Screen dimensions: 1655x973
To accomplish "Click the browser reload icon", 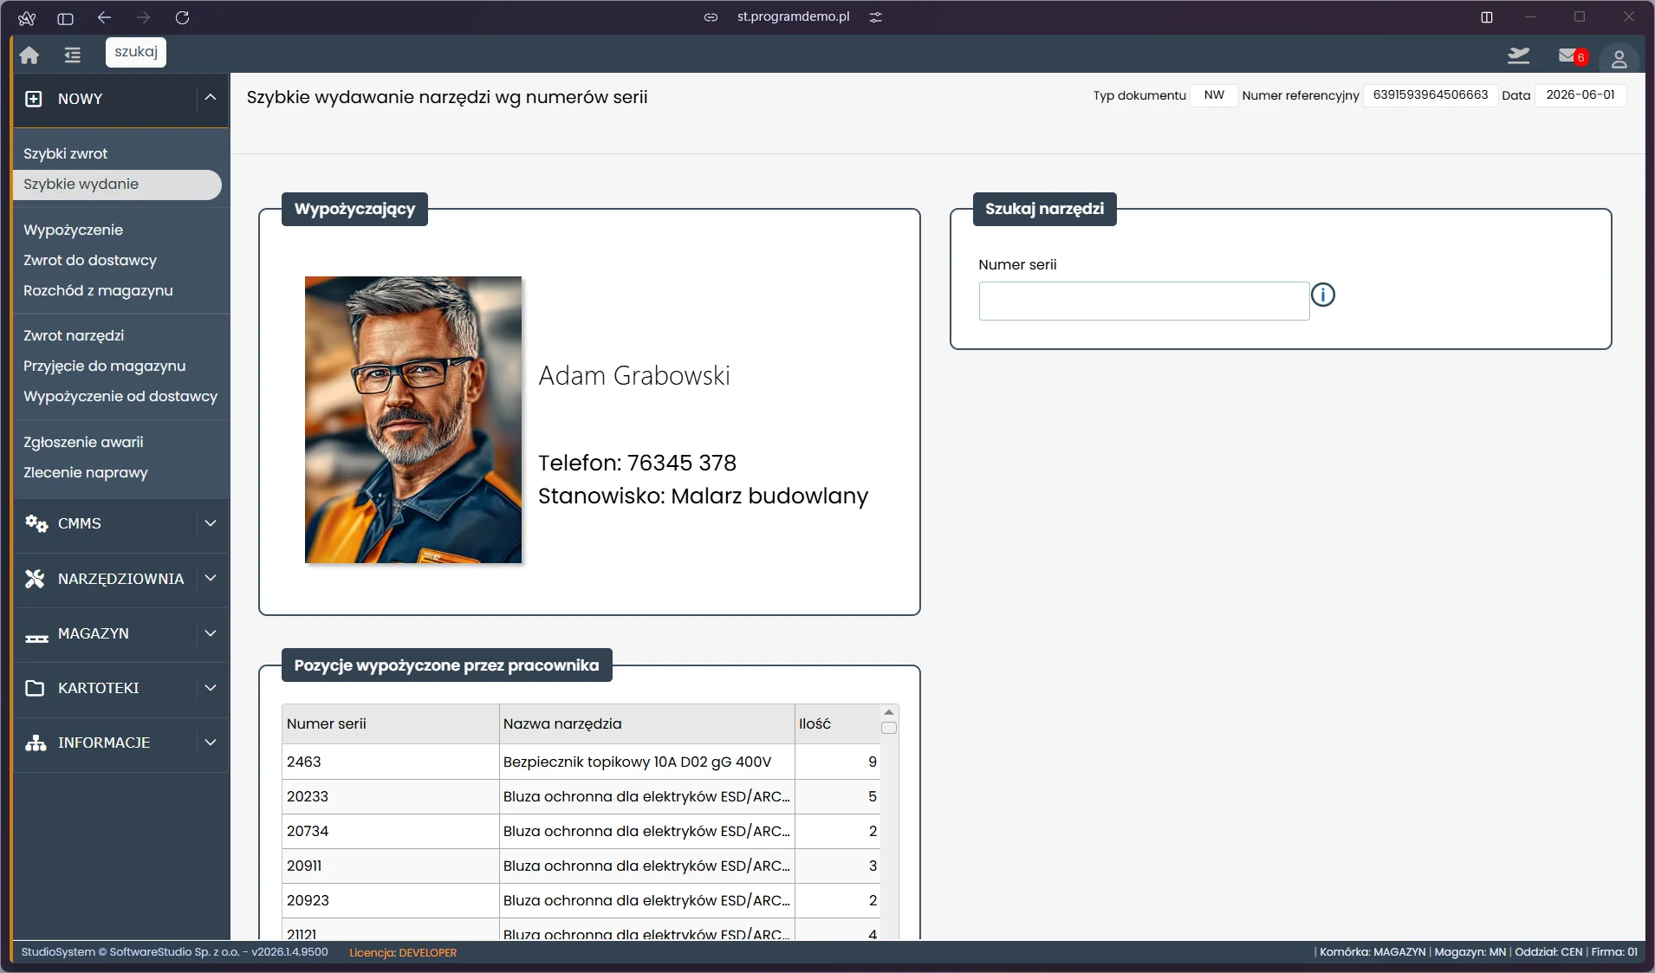I will point(182,17).
